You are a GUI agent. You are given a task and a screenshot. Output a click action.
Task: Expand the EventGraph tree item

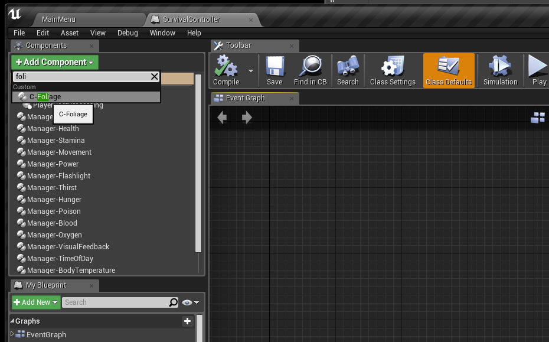pos(12,334)
